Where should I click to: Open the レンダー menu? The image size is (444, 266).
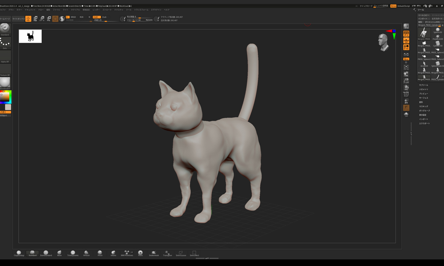[96, 10]
